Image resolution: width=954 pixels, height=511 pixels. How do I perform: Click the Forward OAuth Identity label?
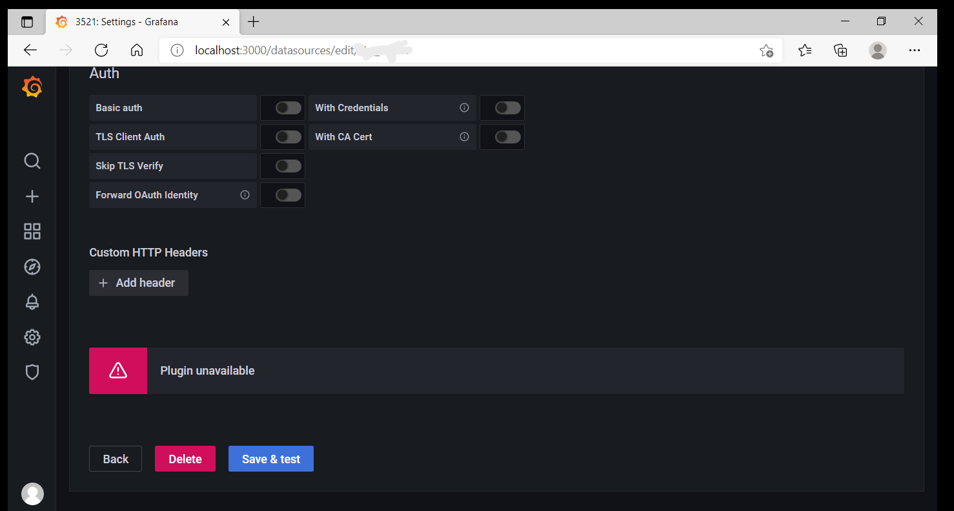coord(147,195)
